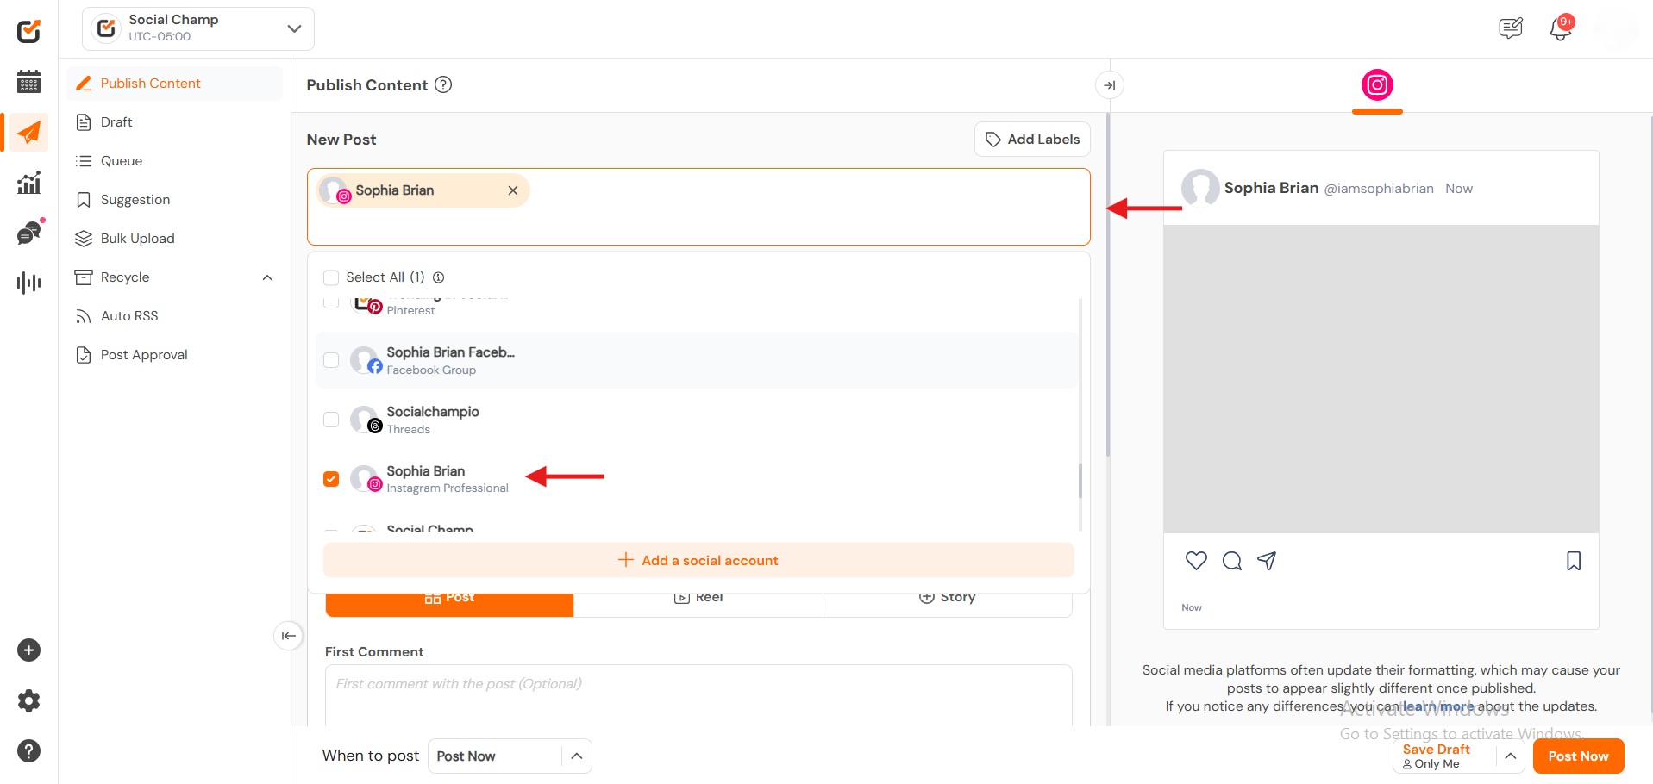Viewport: 1653px width, 784px height.
Task: Select the Socialchampio Threads account checkbox
Action: coord(331,420)
